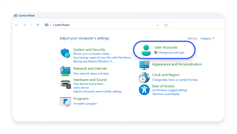Go up one level with up arrow
The height and width of the screenshot is (134, 237).
[x=38, y=25]
